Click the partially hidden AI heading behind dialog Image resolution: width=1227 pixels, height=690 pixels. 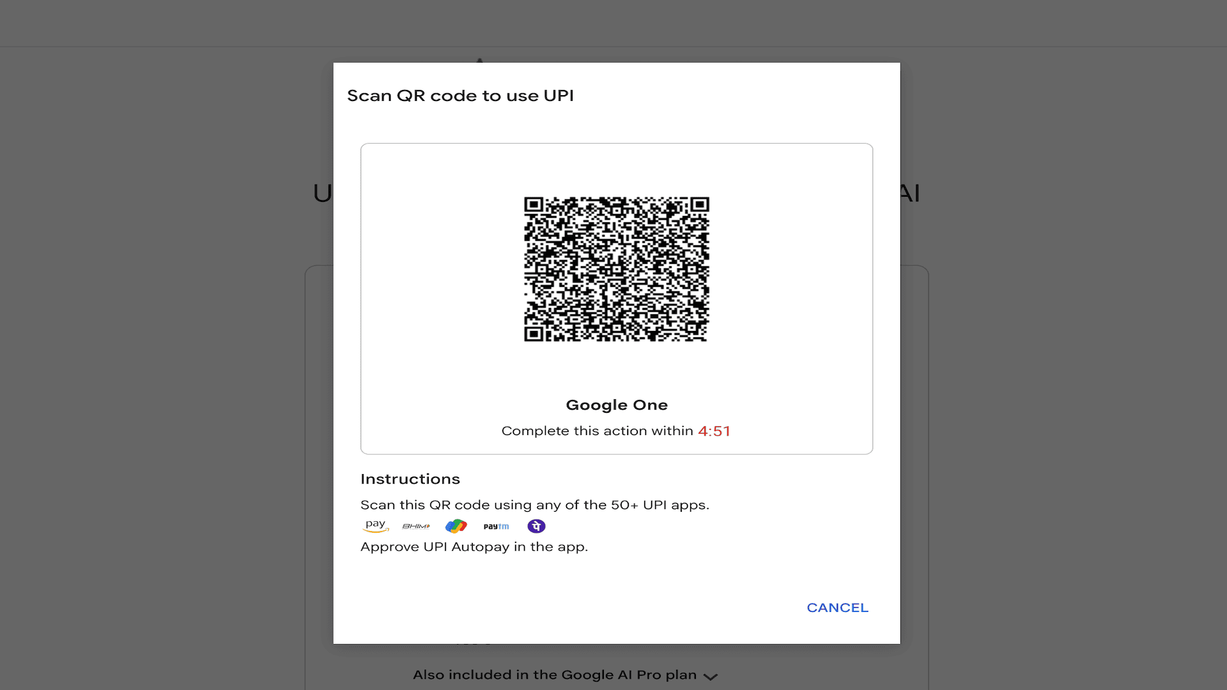(910, 193)
